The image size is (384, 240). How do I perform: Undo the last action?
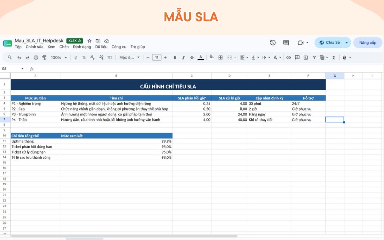pyautogui.click(x=19, y=58)
